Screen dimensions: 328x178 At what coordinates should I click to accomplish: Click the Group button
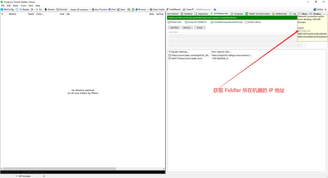pos(200,27)
